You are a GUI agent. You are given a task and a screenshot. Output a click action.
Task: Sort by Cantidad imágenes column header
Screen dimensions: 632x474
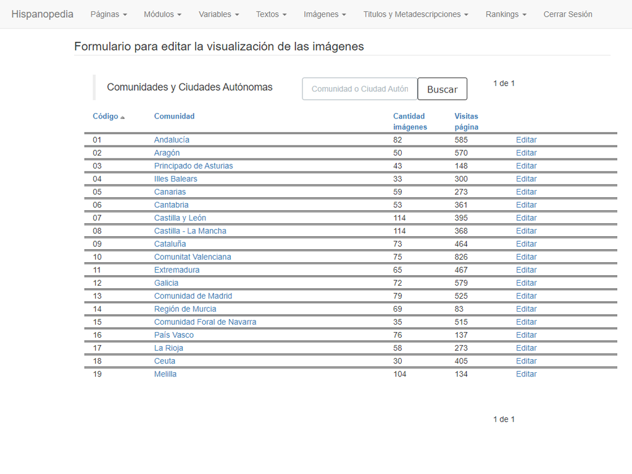[x=410, y=122]
